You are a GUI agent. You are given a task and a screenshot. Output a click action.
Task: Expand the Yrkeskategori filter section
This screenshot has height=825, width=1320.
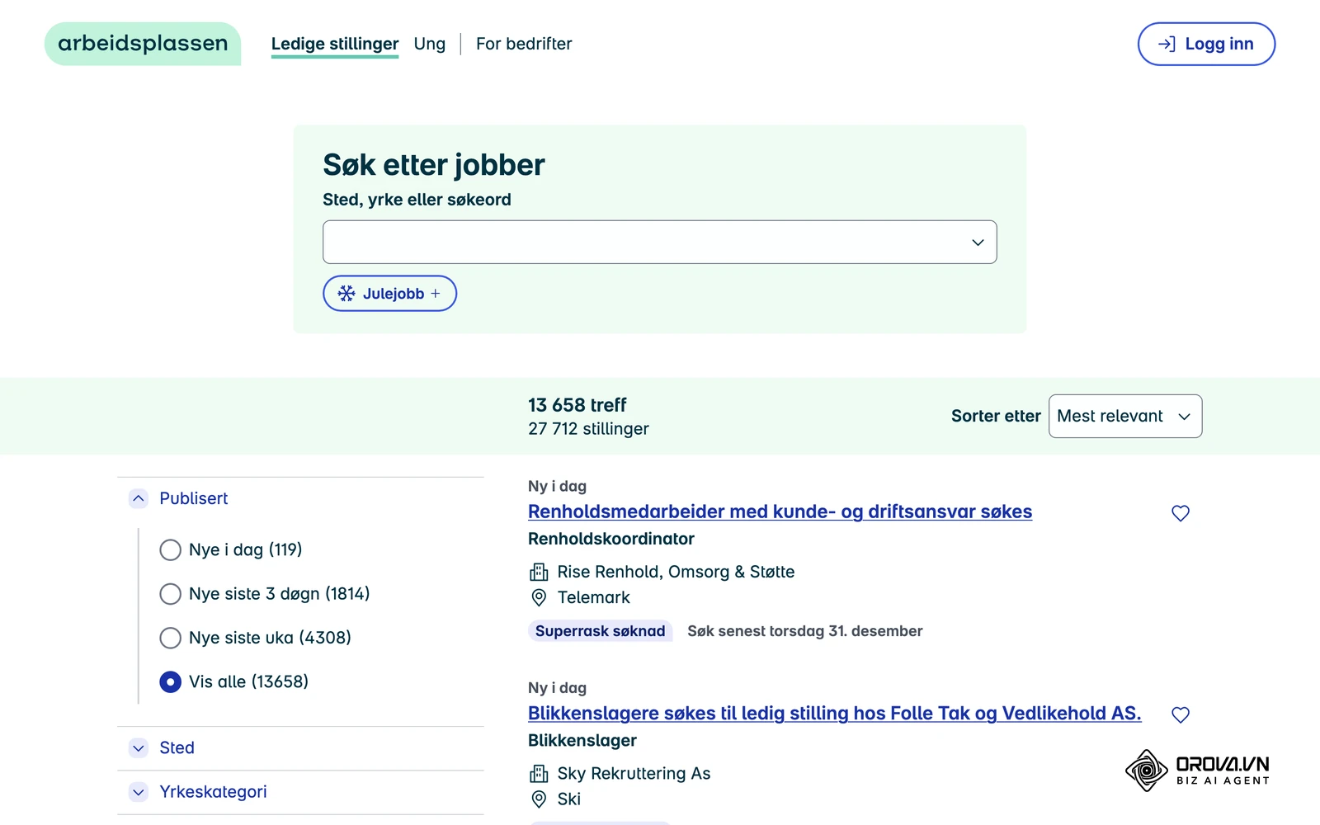click(x=198, y=792)
